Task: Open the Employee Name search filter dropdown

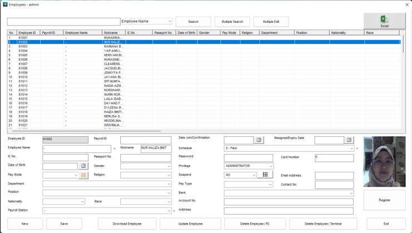Action: [x=170, y=22]
